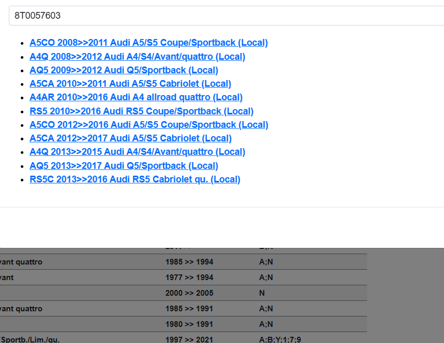444x343 pixels.
Task: Select A5CO 2012>>2016 Audi A5/S5 Coupe/Sportback link
Action: (149, 125)
